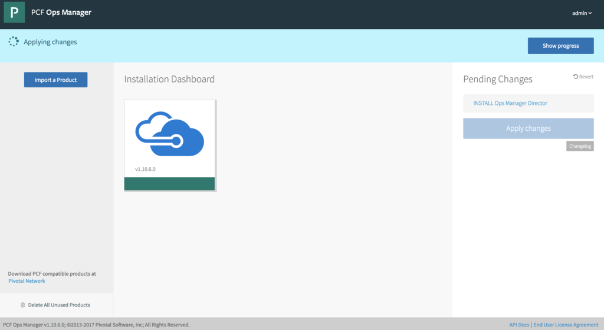Open the End User License Agreement link
Image resolution: width=604 pixels, height=330 pixels.
tap(566, 325)
